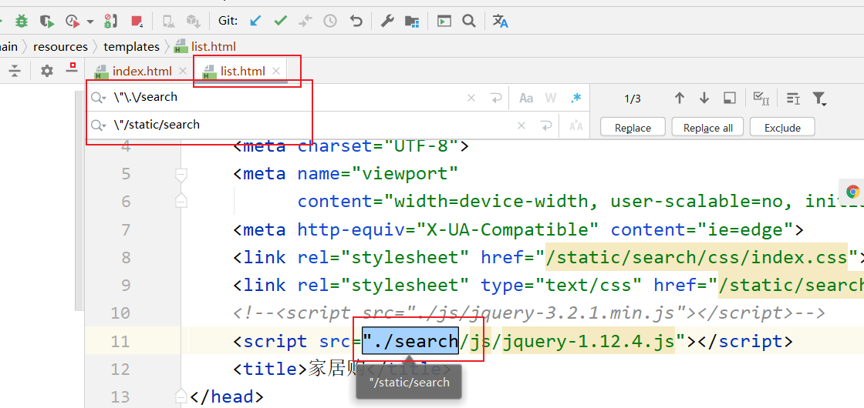
Task: Close the index.html tab
Action: click(x=183, y=71)
